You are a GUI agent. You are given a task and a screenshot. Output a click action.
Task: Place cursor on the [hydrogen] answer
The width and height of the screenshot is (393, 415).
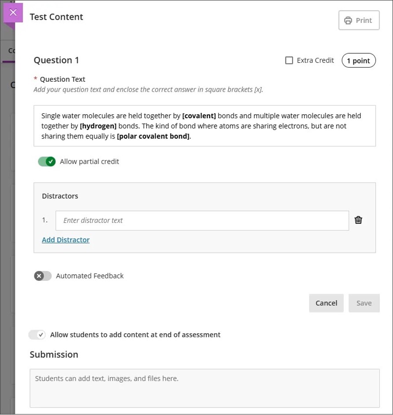tap(98, 126)
